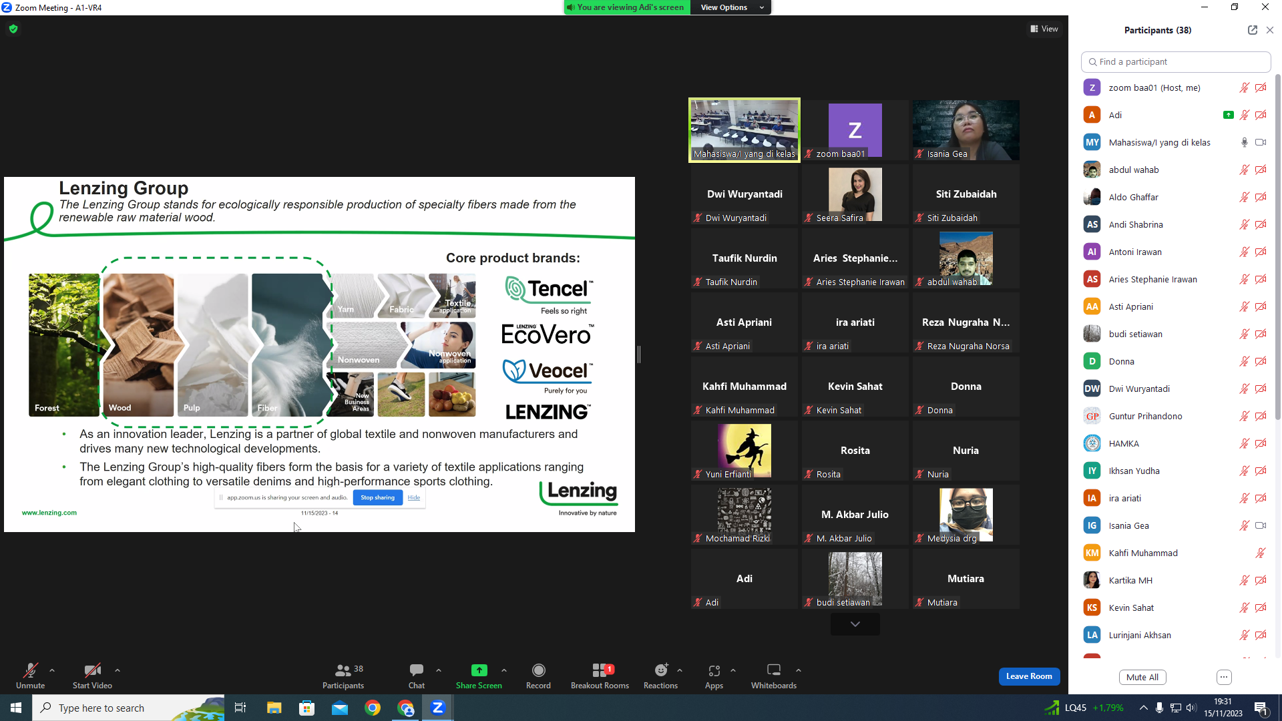Expand Apps options arrow
This screenshot has width=1282, height=721.
tap(733, 670)
